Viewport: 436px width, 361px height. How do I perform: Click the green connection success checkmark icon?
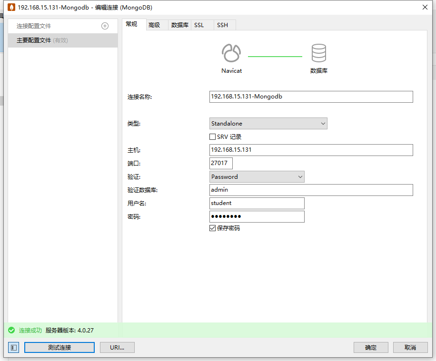[x=11, y=330]
